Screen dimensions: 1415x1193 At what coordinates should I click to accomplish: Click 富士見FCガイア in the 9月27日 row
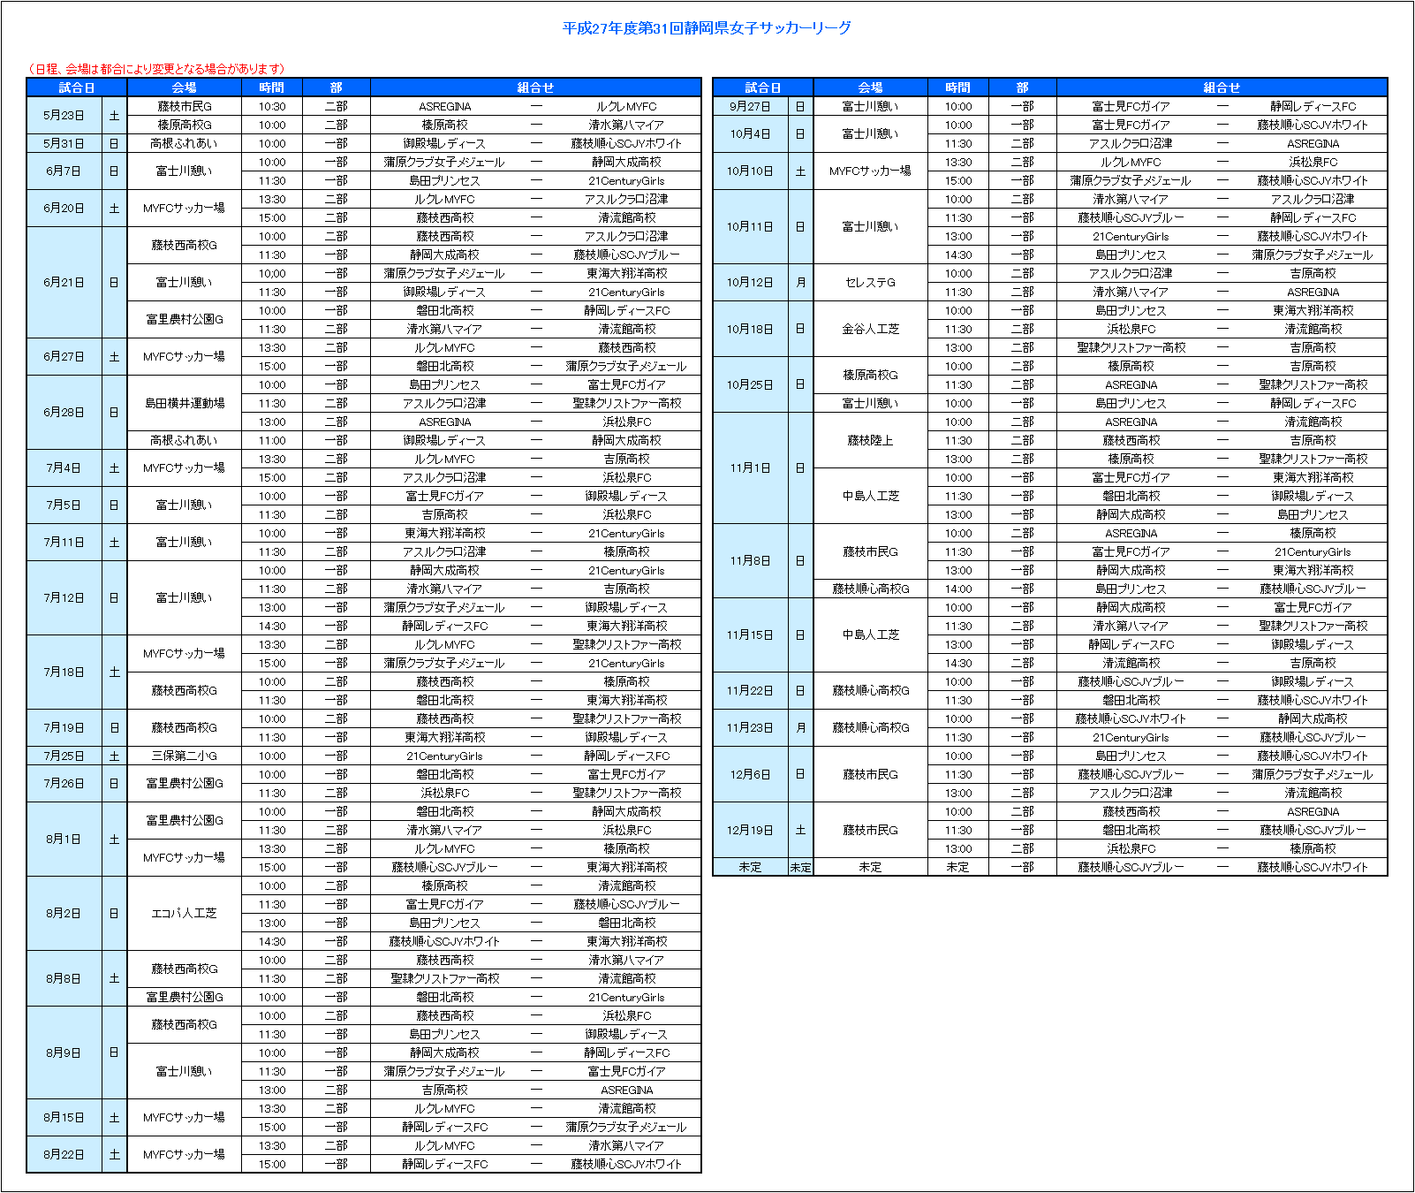click(x=1131, y=107)
